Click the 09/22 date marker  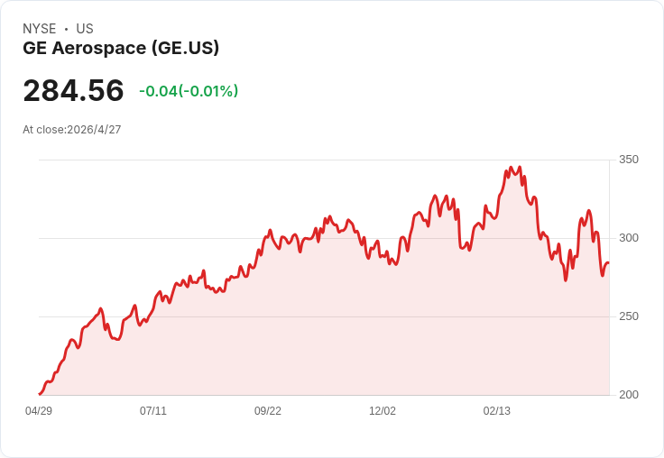click(x=268, y=411)
